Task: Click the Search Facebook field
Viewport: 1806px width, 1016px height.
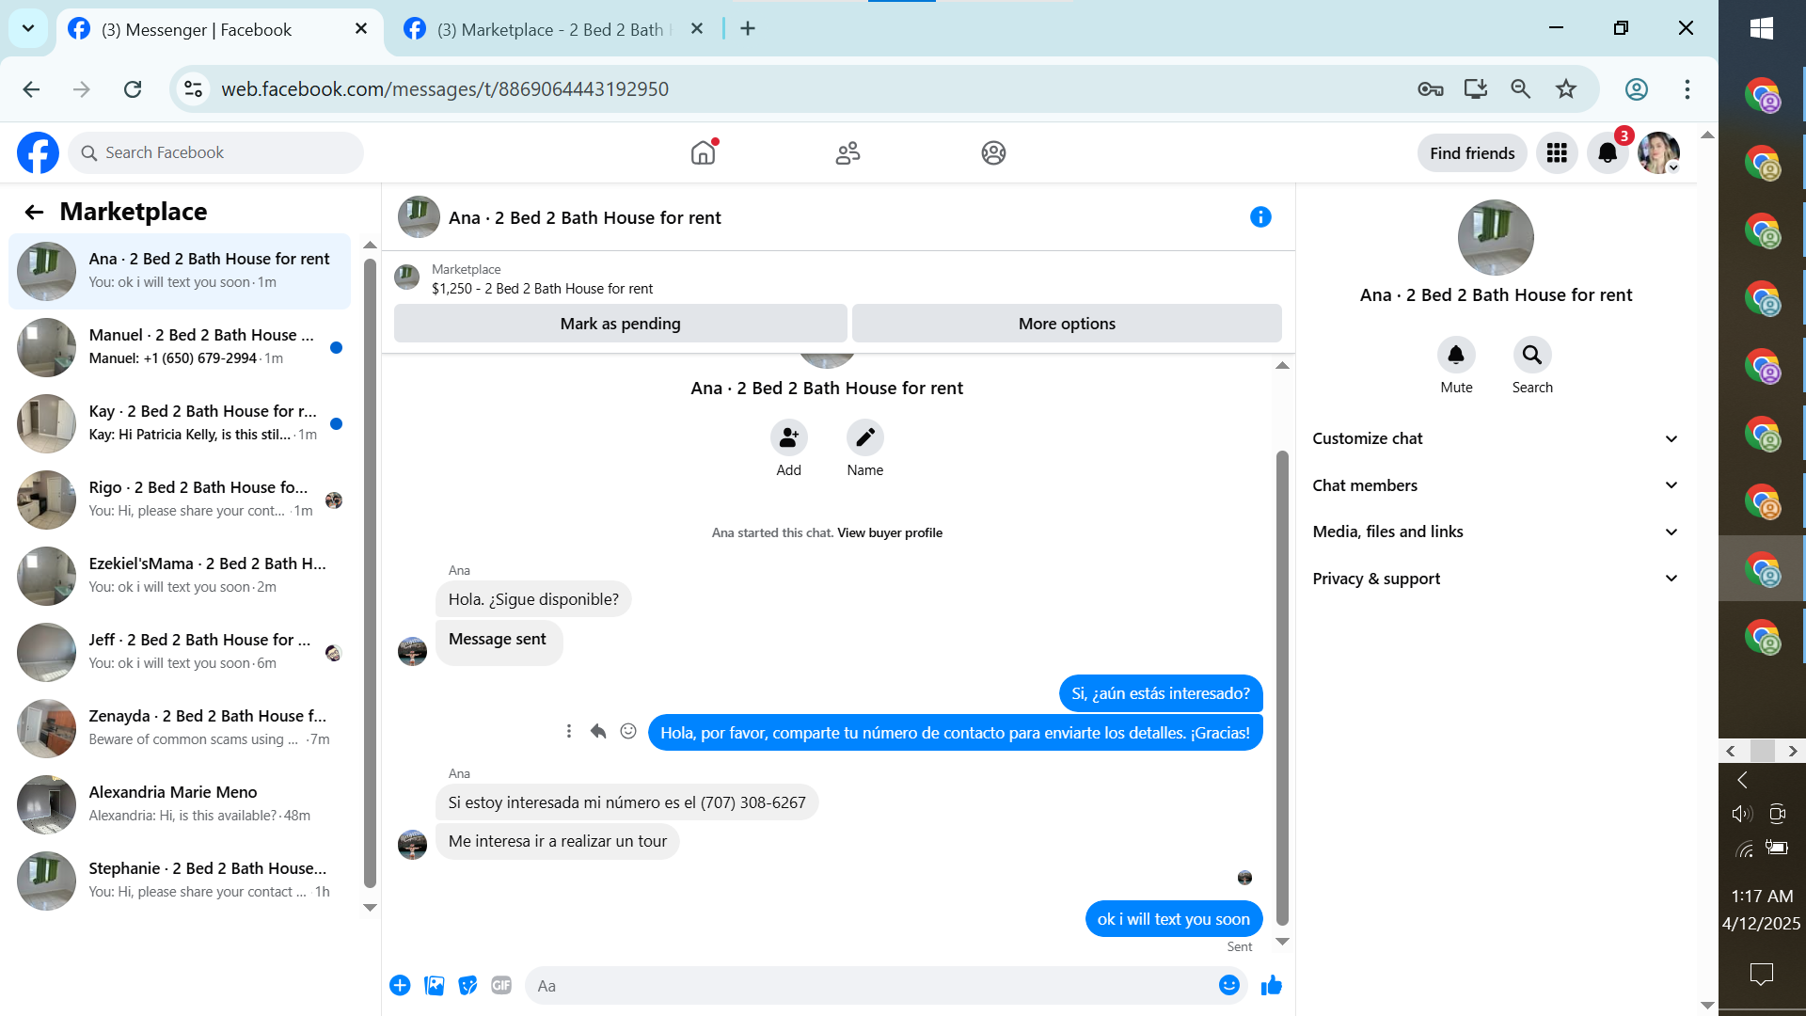Action: pyautogui.click(x=215, y=152)
